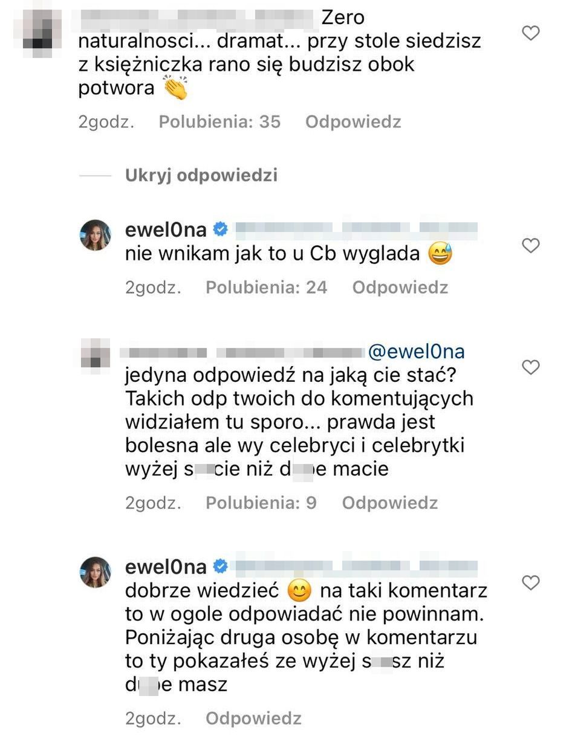Like the "jedyna odpowiedź" reply with heart
Image resolution: width=572 pixels, height=754 pixels.
pyautogui.click(x=530, y=367)
